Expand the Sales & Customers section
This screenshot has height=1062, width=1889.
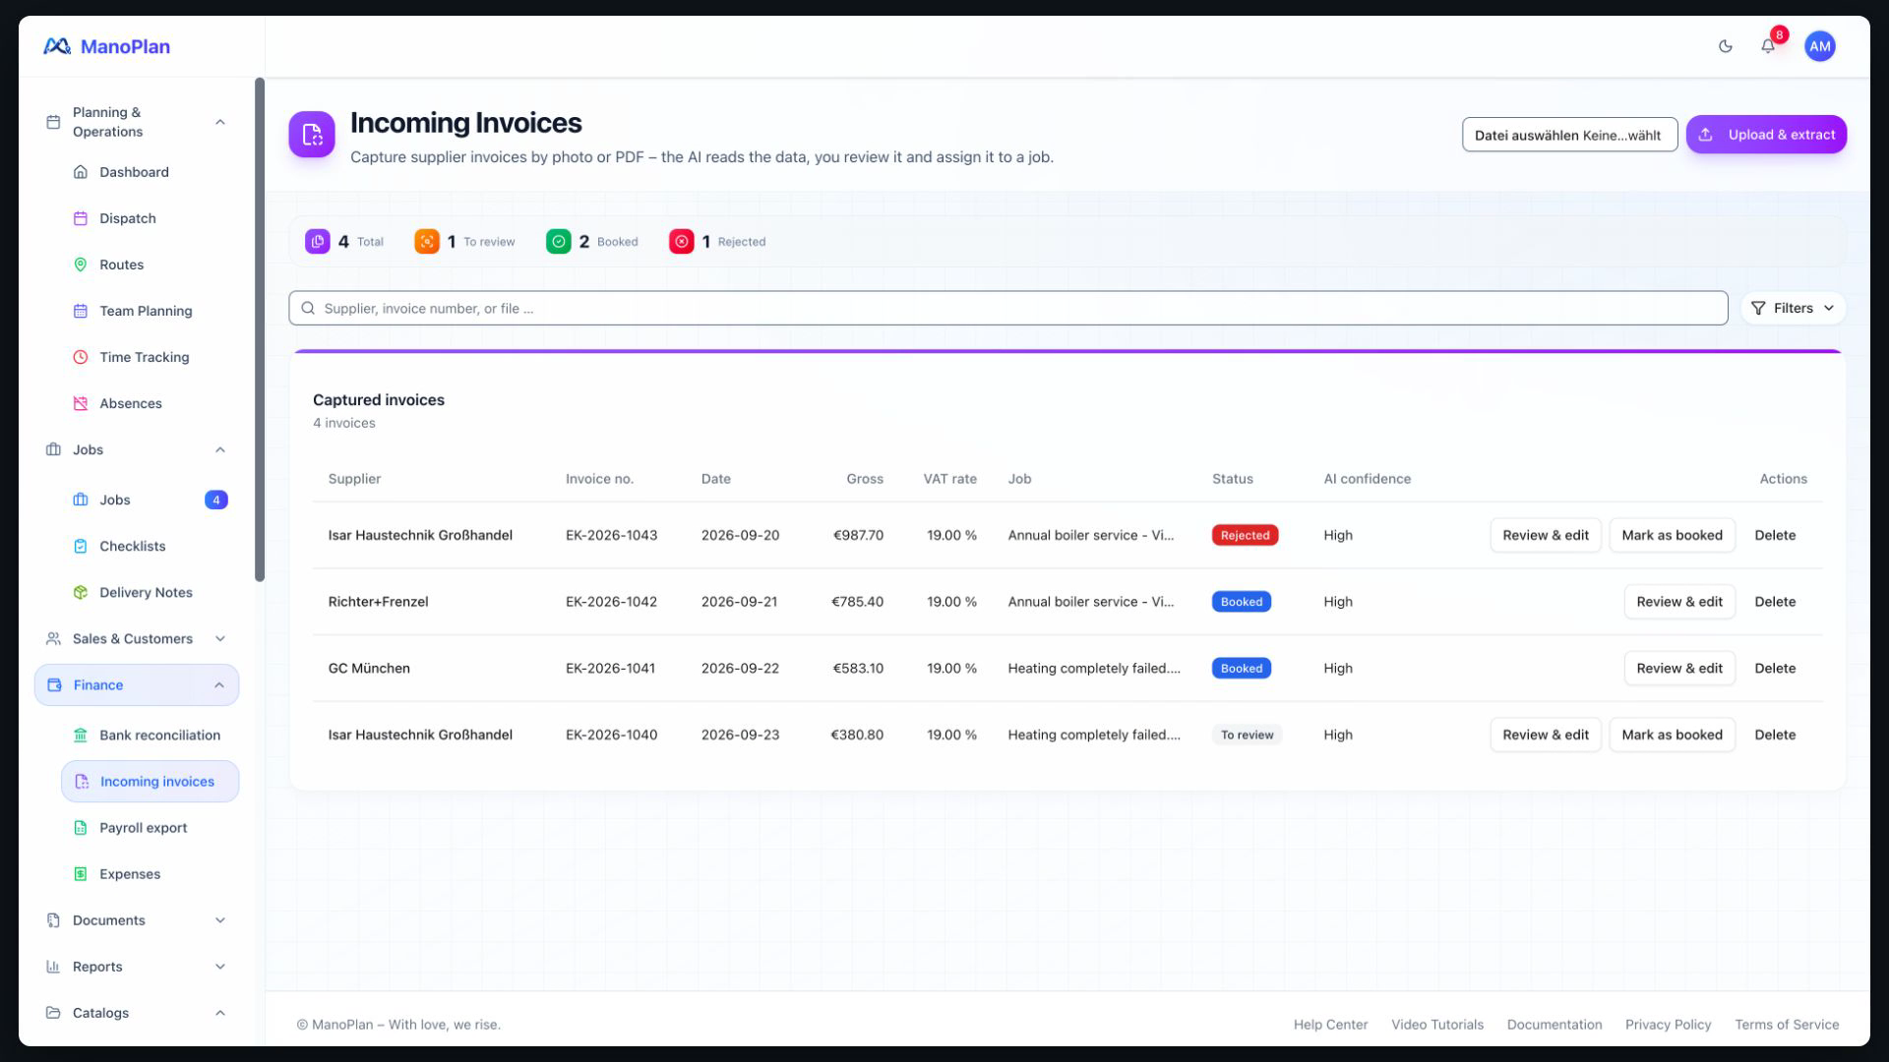coord(220,639)
